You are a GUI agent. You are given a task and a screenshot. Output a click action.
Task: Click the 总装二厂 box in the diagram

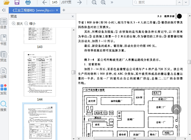[x=161, y=107]
